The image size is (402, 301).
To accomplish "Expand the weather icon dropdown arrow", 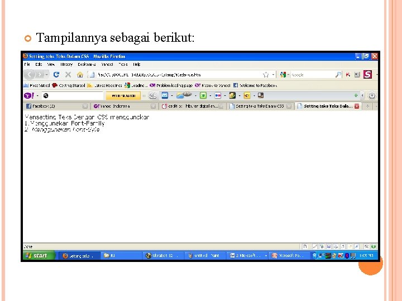I will (x=195, y=96).
